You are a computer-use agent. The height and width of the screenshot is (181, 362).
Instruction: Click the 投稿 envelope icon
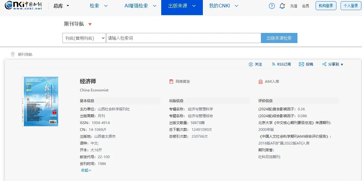point(301,64)
